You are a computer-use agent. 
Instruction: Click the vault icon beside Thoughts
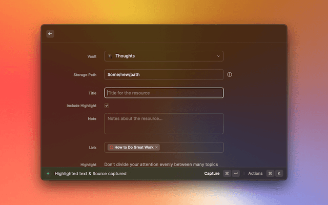[x=110, y=56]
